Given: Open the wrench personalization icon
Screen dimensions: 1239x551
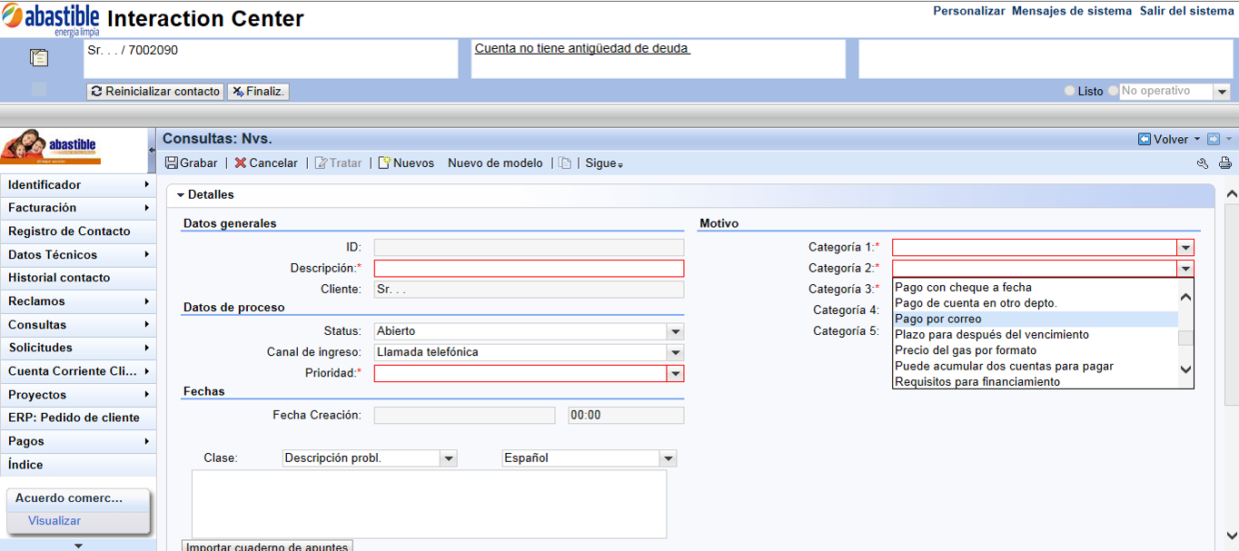Looking at the screenshot, I should pos(1203,163).
